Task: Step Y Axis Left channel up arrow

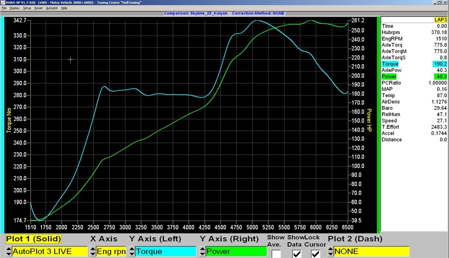Action: [x=132, y=249]
